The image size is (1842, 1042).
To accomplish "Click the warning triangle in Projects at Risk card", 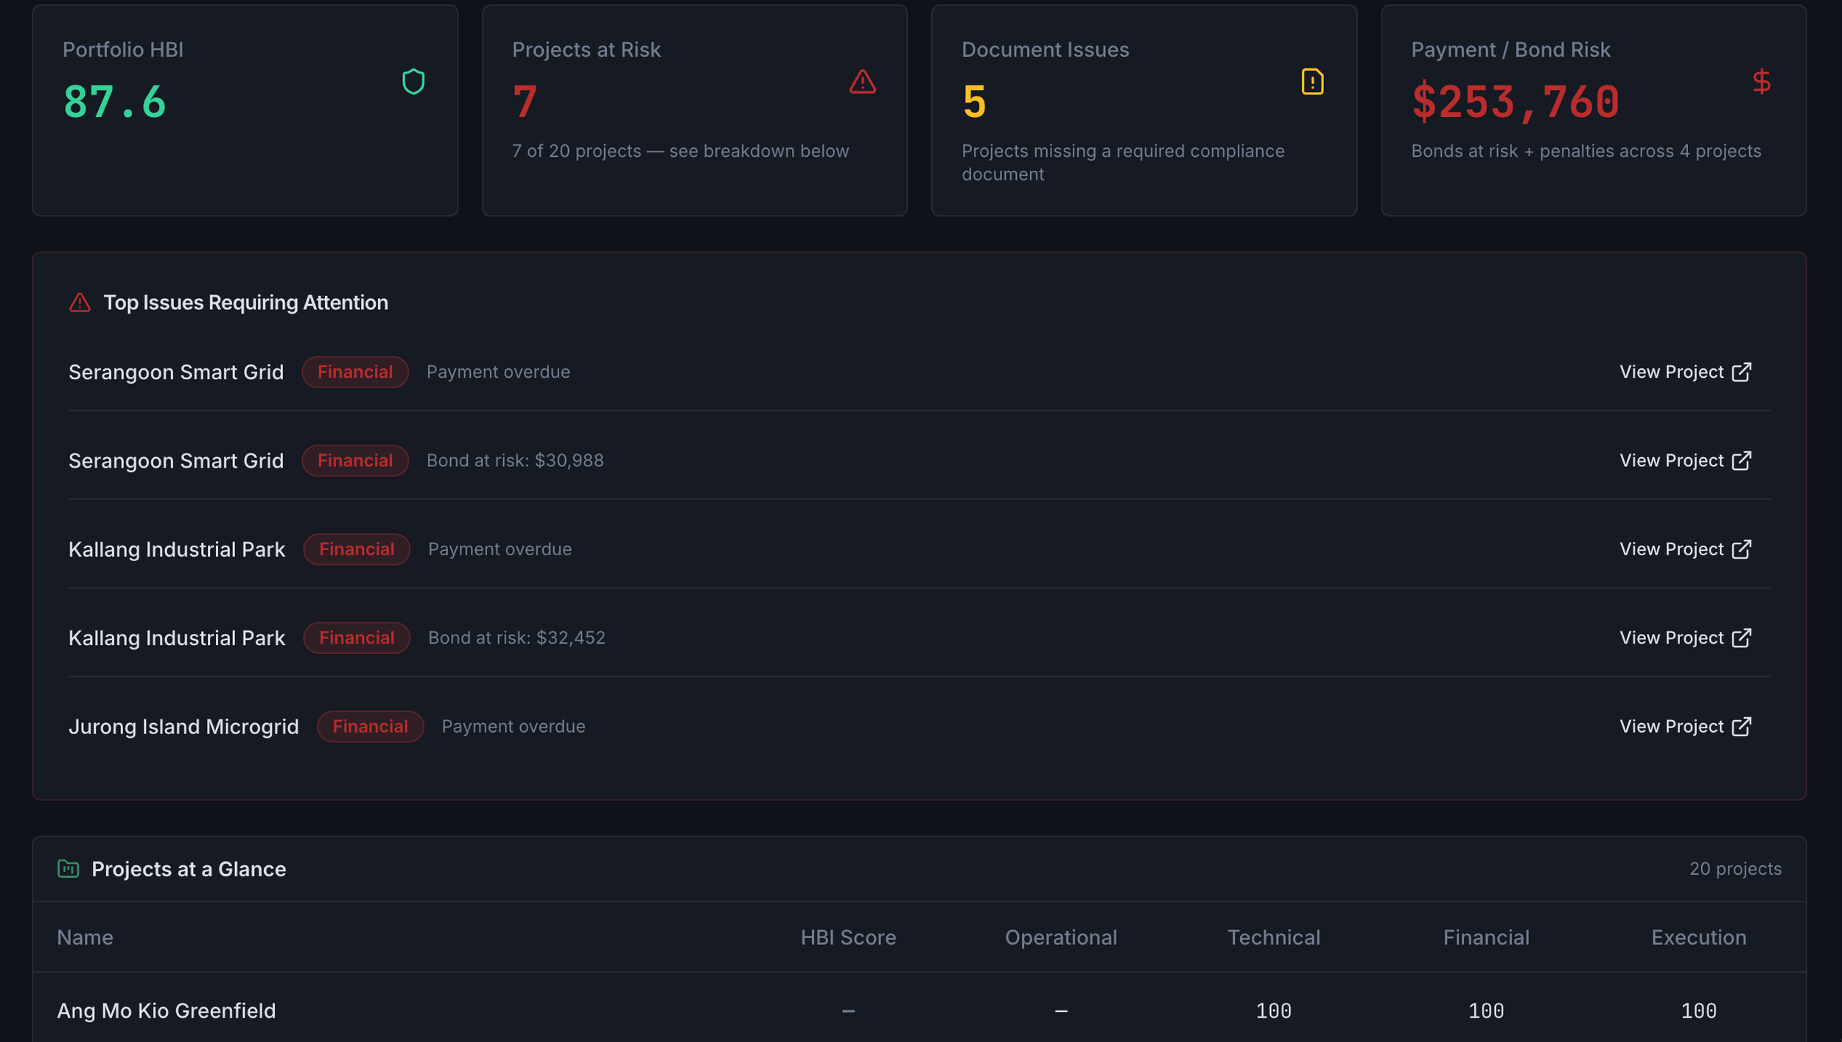I will (x=862, y=82).
